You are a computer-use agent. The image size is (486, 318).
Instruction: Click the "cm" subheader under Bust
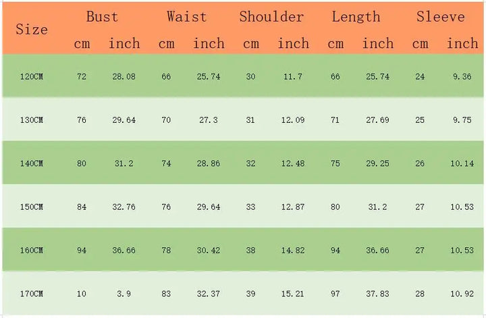click(x=82, y=44)
